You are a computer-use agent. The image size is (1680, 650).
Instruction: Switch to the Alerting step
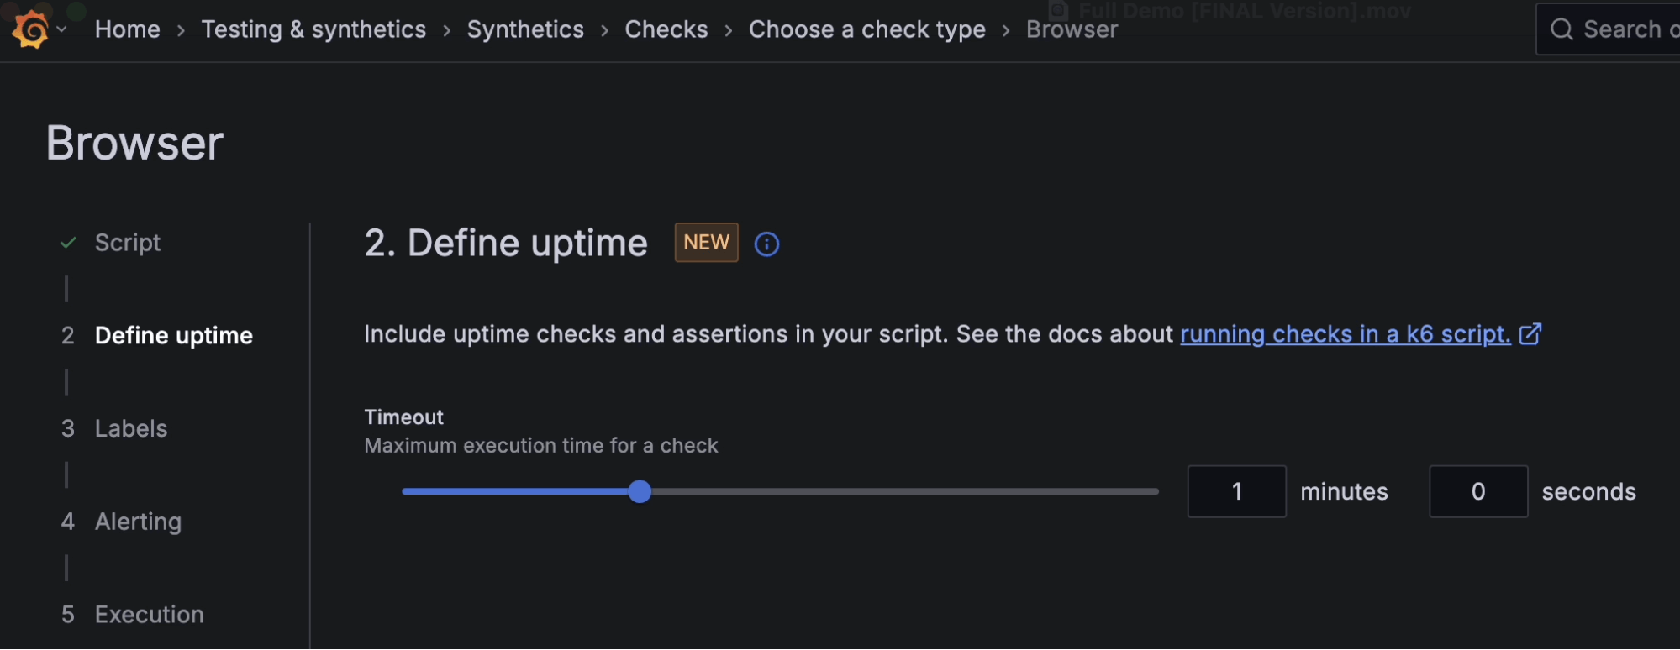pos(138,522)
